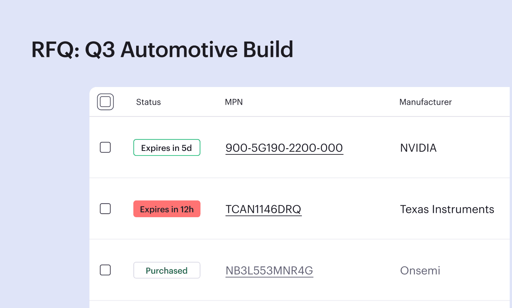Sort by the Status column header
Viewport: 512px width, 308px height.
[148, 102]
